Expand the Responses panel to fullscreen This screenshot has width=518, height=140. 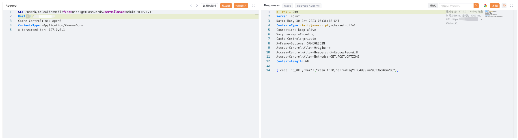[x=512, y=6]
